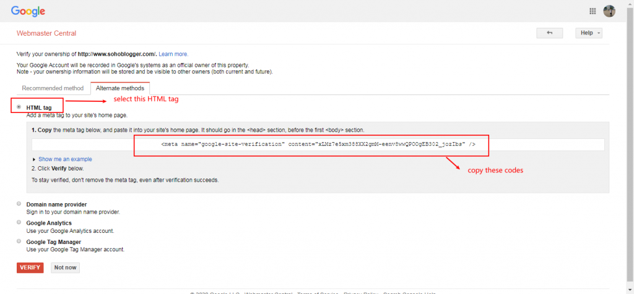Open the Google apps grid
This screenshot has width=634, height=294.
pyautogui.click(x=593, y=11)
